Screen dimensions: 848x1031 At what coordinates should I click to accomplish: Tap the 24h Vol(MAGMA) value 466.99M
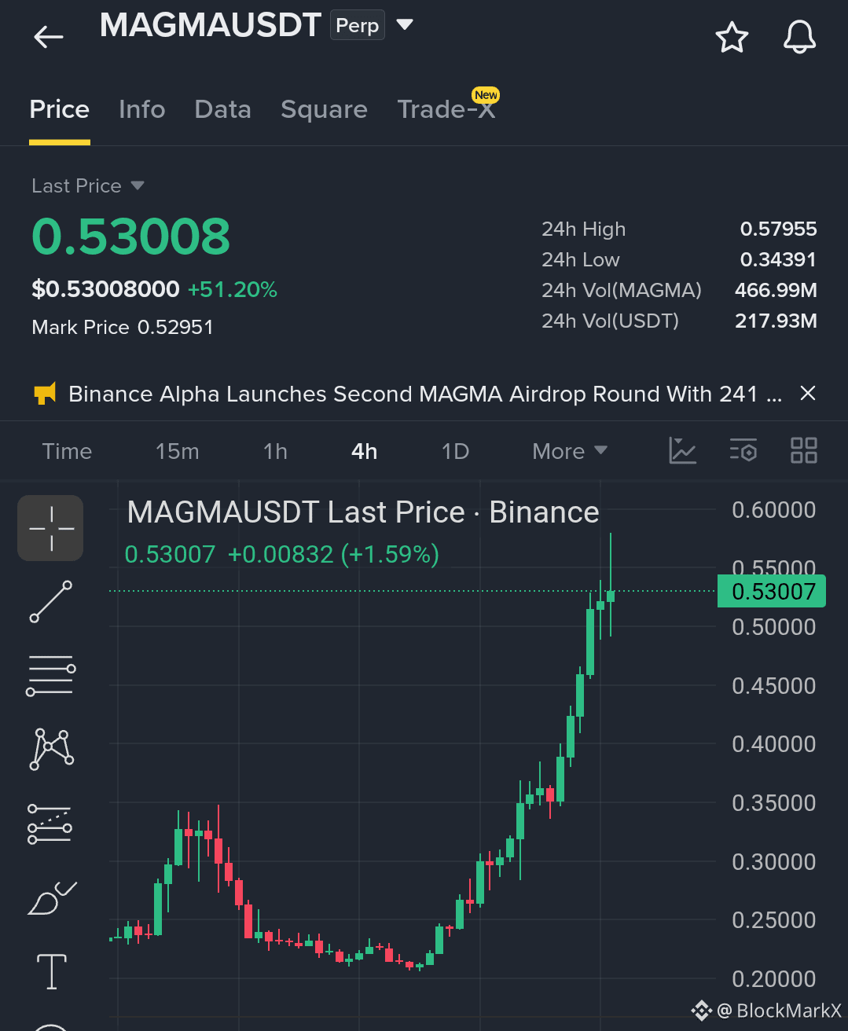776,290
